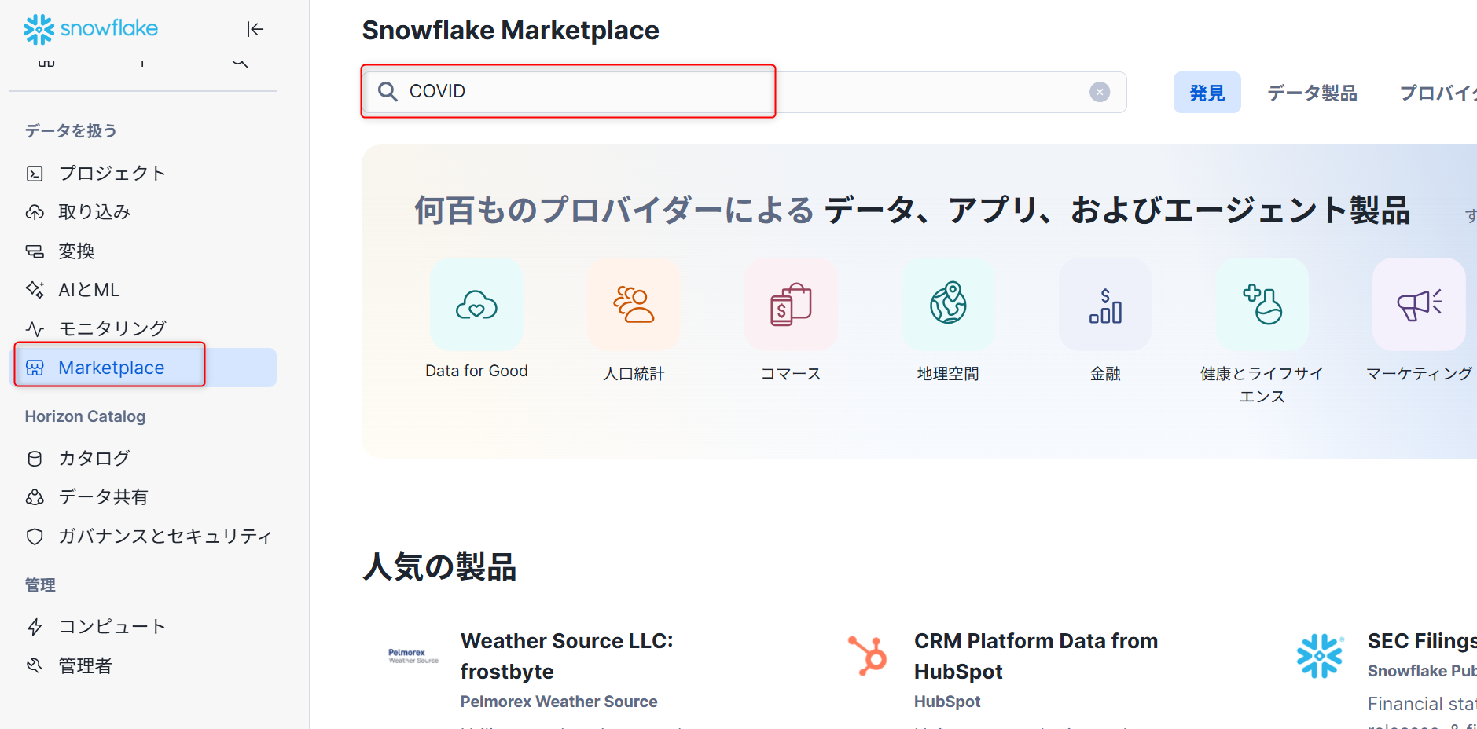This screenshot has height=729, width=1477.
Task: Click the Data sharing (データ共有) icon
Action: [35, 497]
